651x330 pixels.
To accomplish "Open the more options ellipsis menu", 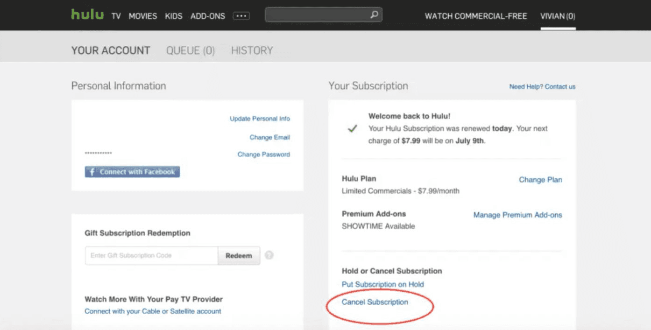I will 241,16.
